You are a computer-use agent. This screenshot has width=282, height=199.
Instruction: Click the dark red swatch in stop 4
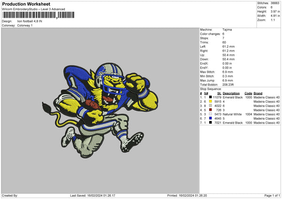[x=210, y=110]
